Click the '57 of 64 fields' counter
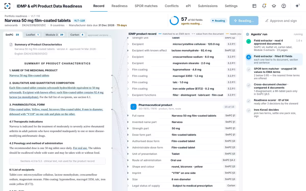 click(192, 19)
